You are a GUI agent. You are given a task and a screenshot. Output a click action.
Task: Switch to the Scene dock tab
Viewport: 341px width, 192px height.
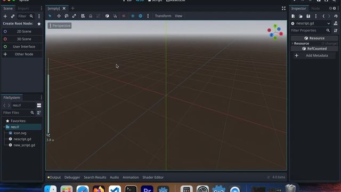8,9
